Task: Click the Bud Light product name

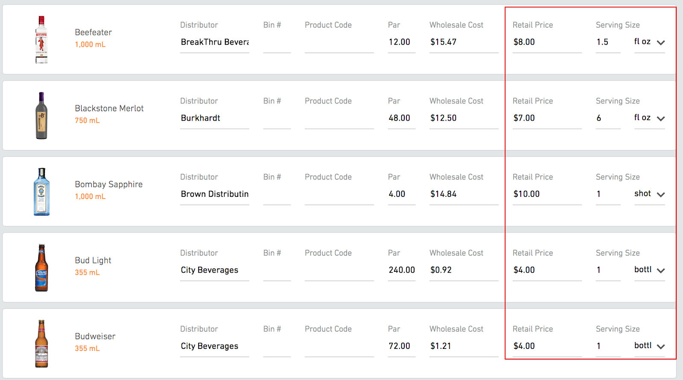Action: (x=93, y=260)
